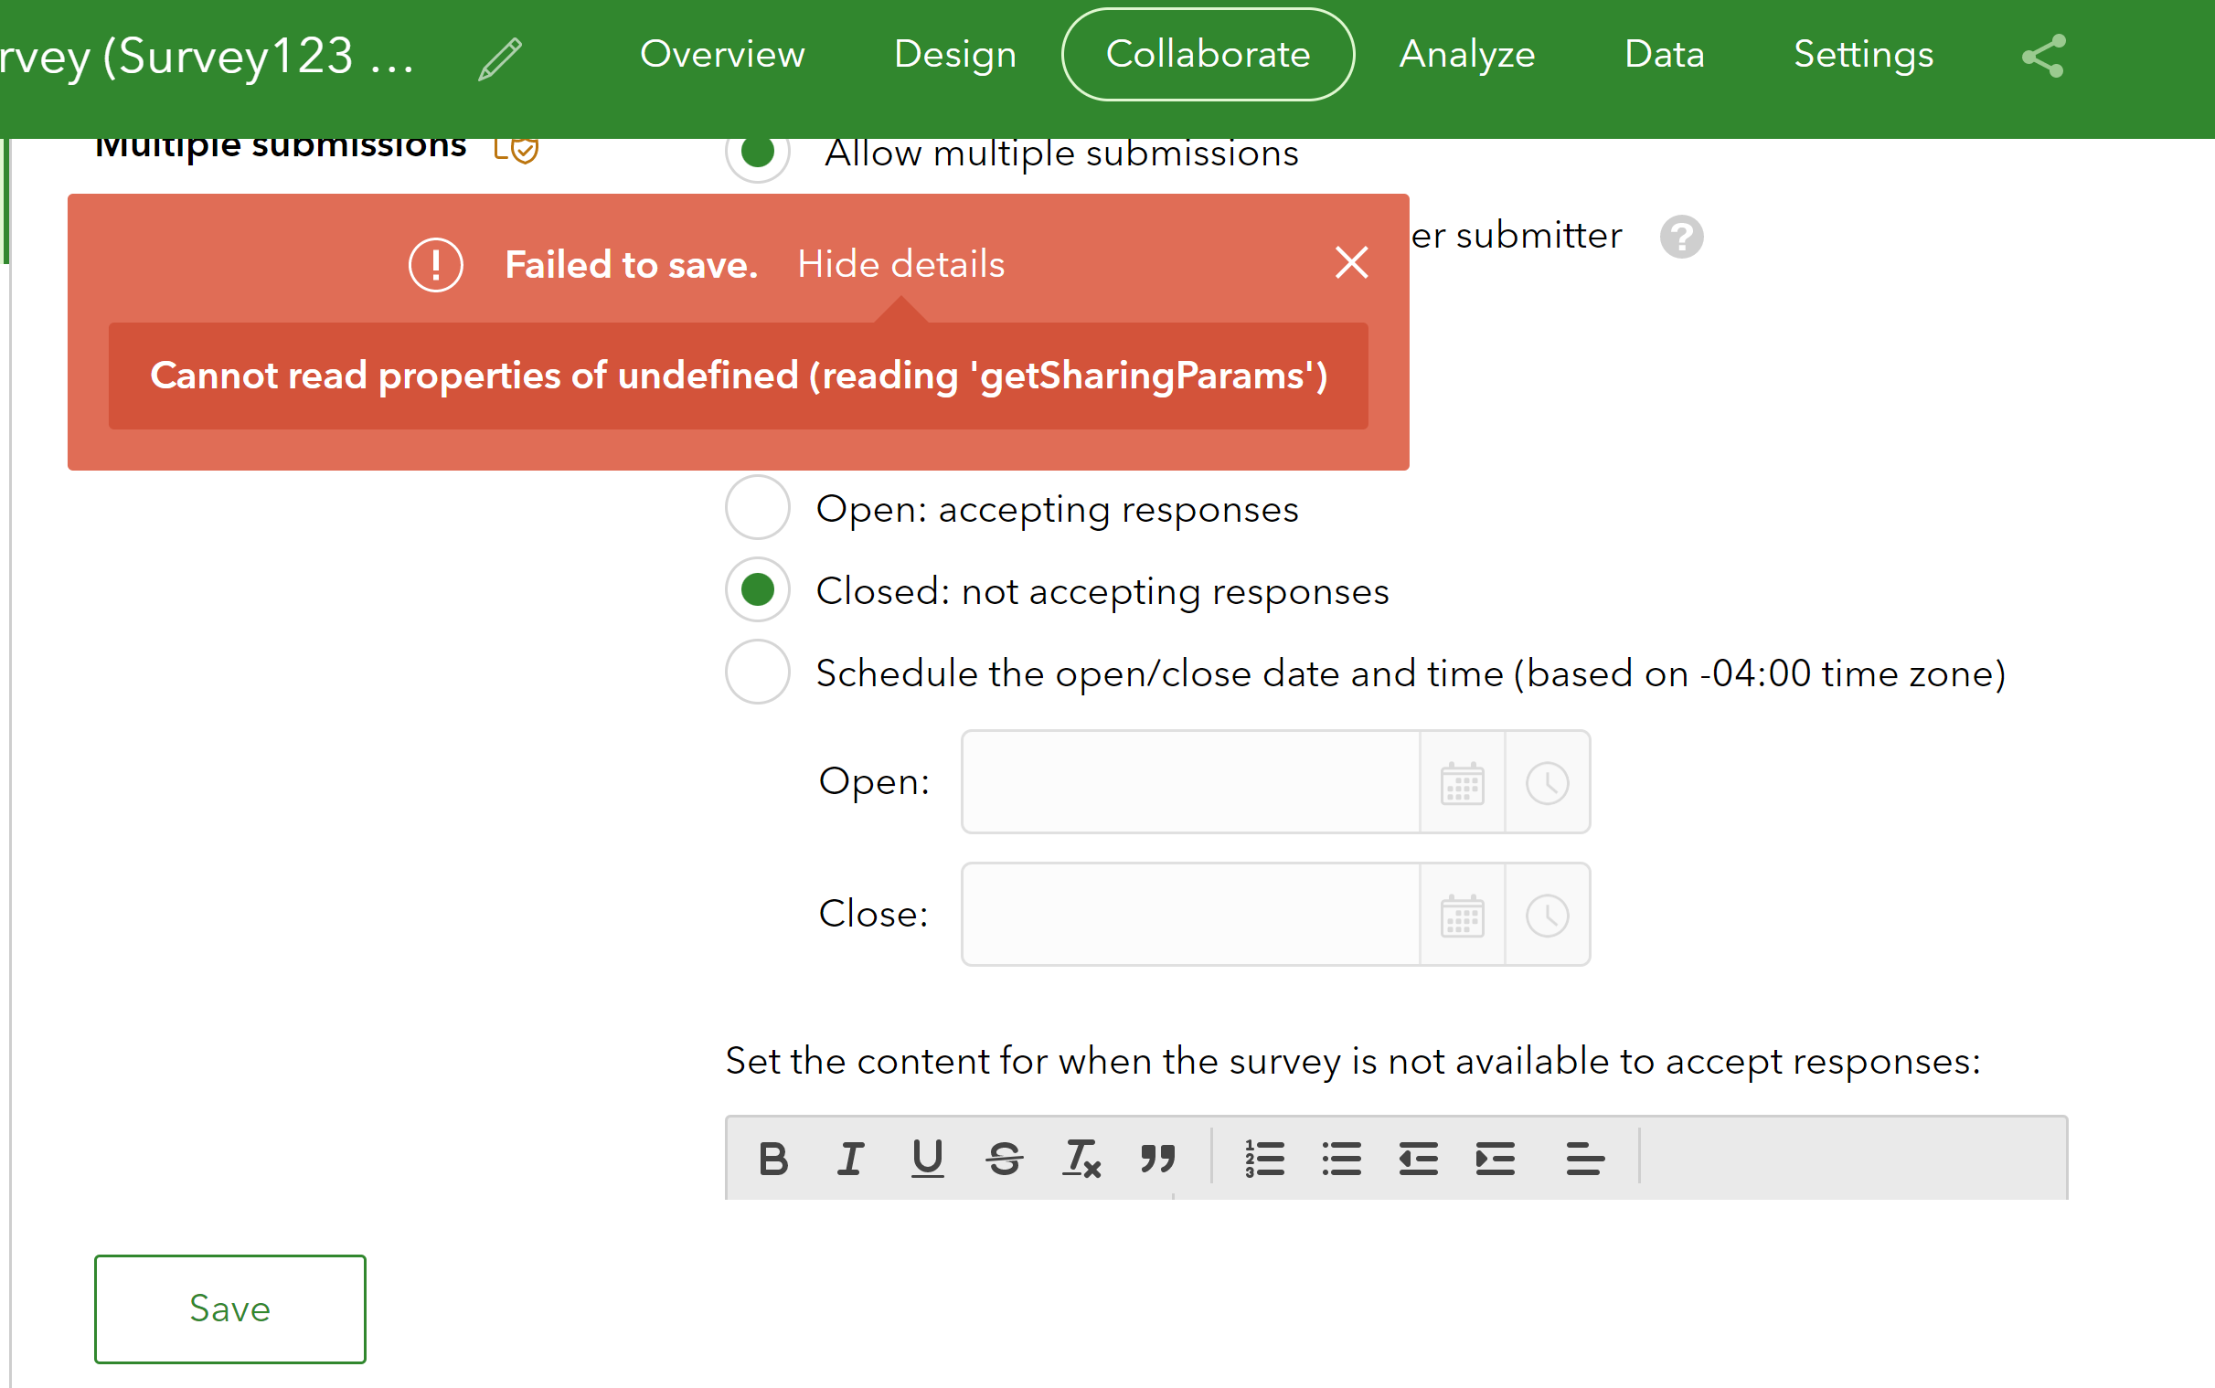Clear text formatting with the Tx icon
Screen dimensions: 2215x1388
1081,1159
